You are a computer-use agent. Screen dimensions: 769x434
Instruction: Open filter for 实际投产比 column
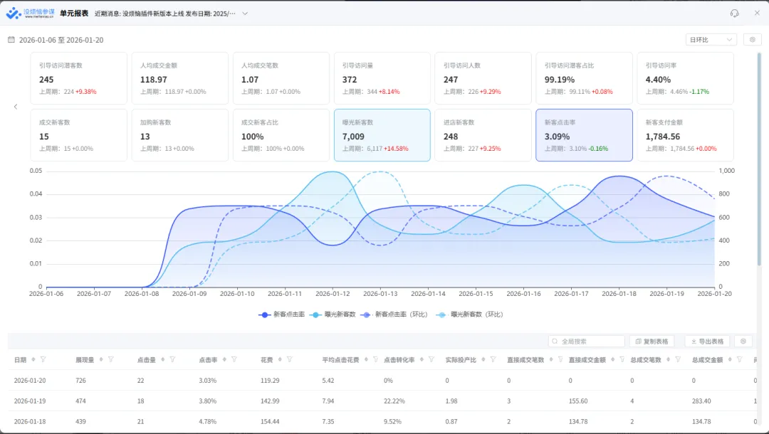coord(493,359)
